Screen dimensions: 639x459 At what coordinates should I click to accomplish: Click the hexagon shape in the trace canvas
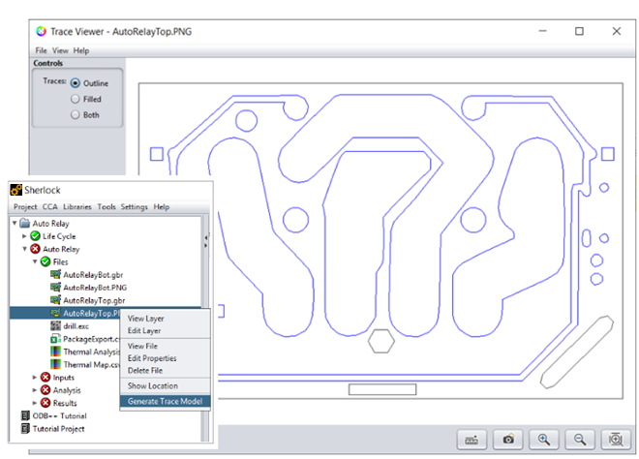click(x=381, y=341)
